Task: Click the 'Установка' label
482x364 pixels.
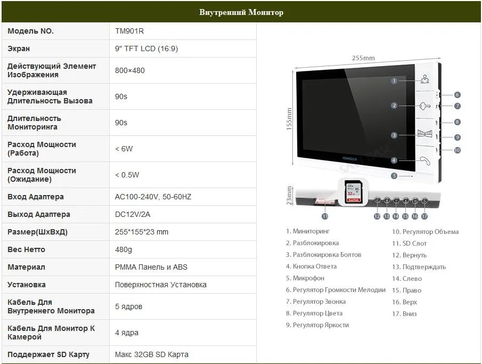Action: pos(27,285)
